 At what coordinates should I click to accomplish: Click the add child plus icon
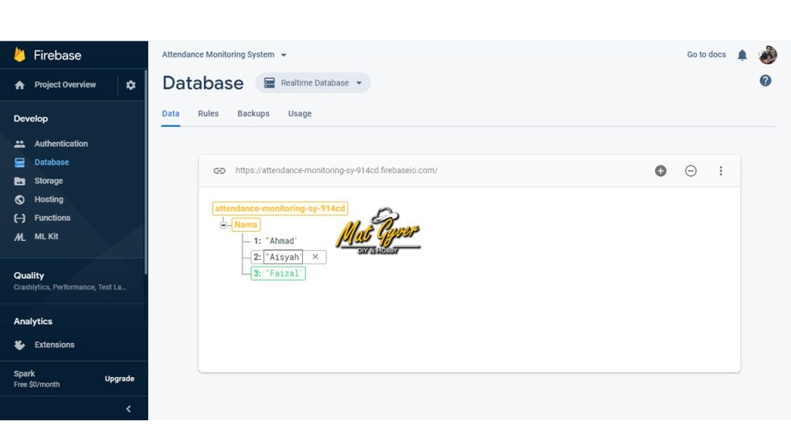[x=660, y=171]
